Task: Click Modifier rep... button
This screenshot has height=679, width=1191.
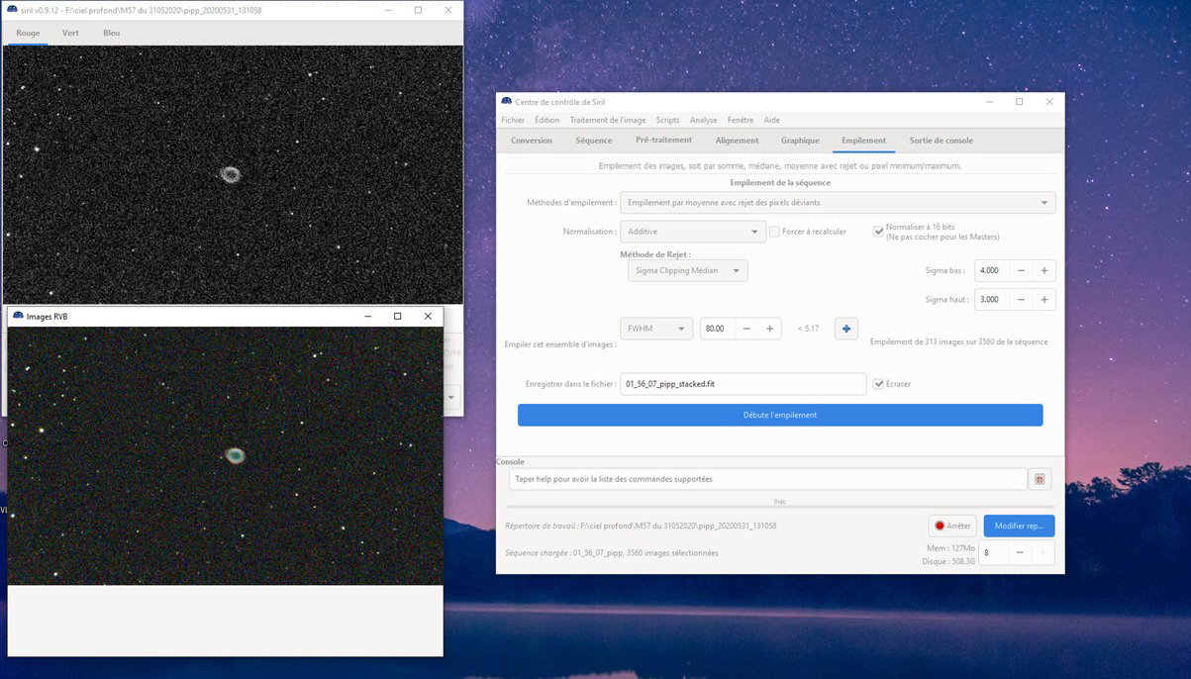Action: (x=1019, y=526)
